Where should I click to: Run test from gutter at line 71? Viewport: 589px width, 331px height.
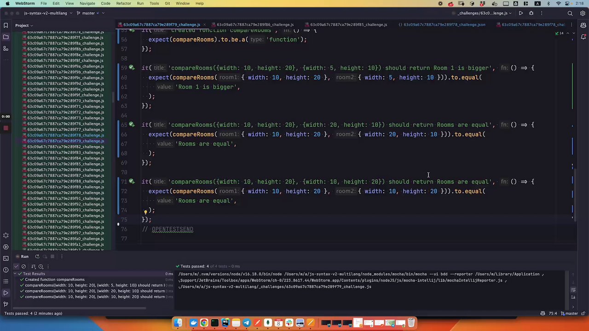point(132,182)
